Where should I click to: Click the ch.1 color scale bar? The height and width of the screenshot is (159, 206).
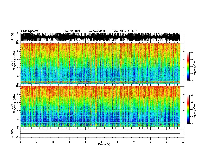pyautogui.click(x=188, y=67)
